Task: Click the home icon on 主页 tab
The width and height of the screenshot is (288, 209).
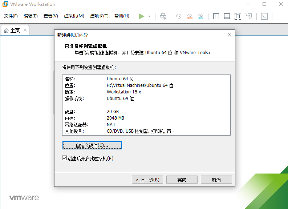Action: pyautogui.click(x=6, y=31)
